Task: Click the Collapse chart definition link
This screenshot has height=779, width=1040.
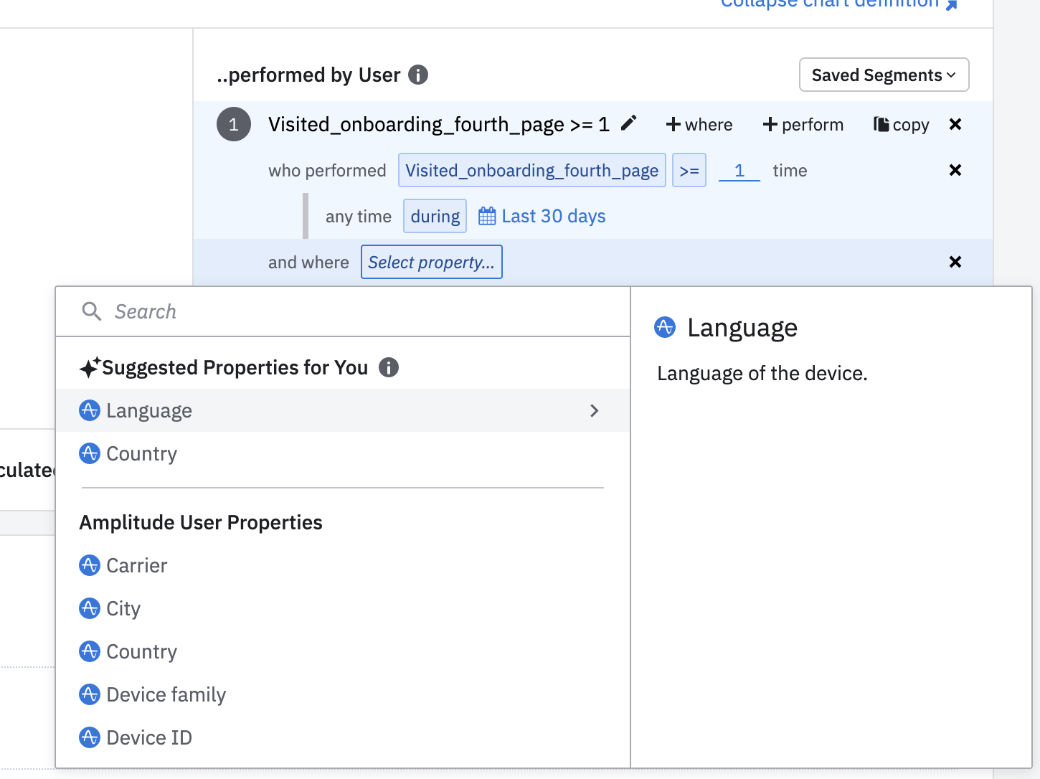Action: coord(839,4)
